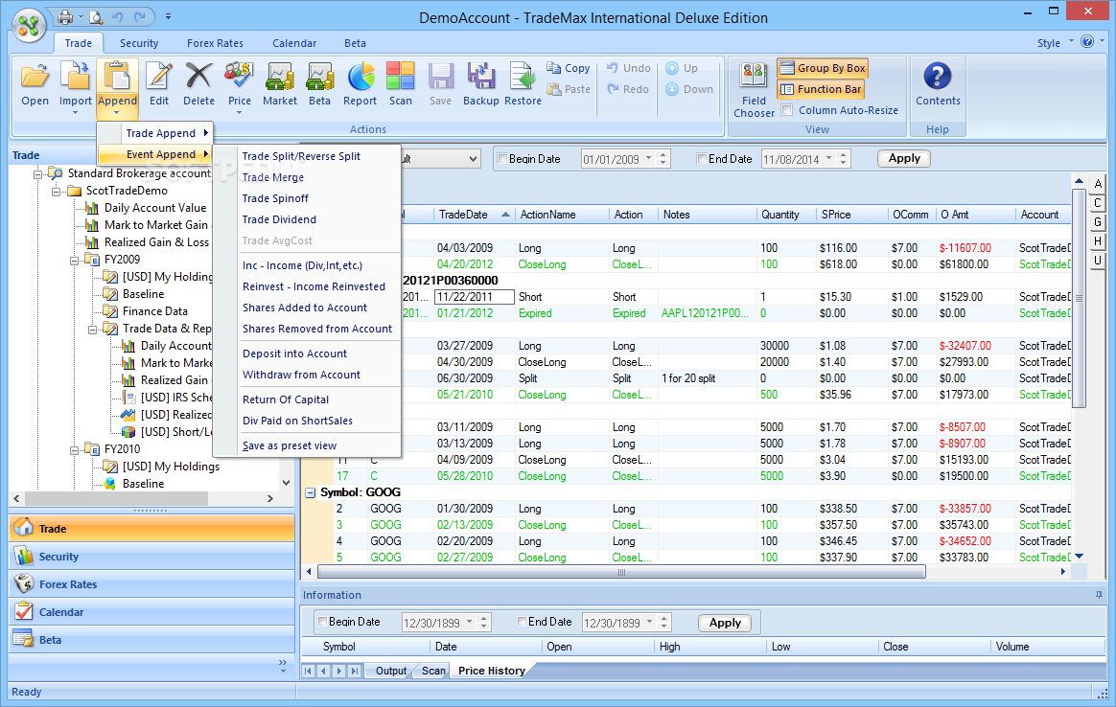
Task: Click the trade grid vertical scrollbar
Action: 1079,299
